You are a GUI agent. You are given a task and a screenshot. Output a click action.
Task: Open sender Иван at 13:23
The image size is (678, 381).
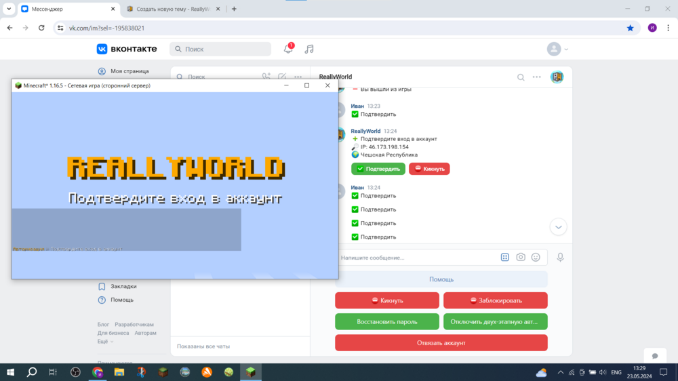point(357,106)
